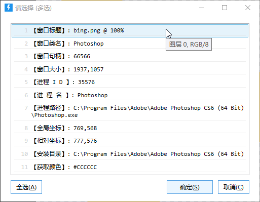Click the 全选(A) button
Screen dimensions: 260x202
(26, 187)
